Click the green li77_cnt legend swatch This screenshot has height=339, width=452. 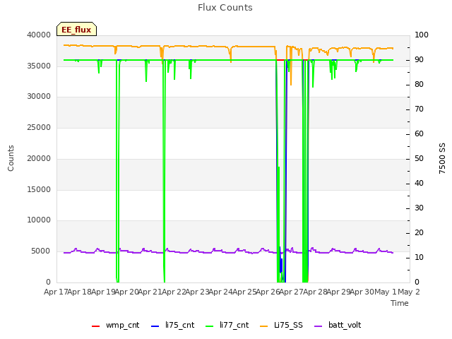[209, 326]
